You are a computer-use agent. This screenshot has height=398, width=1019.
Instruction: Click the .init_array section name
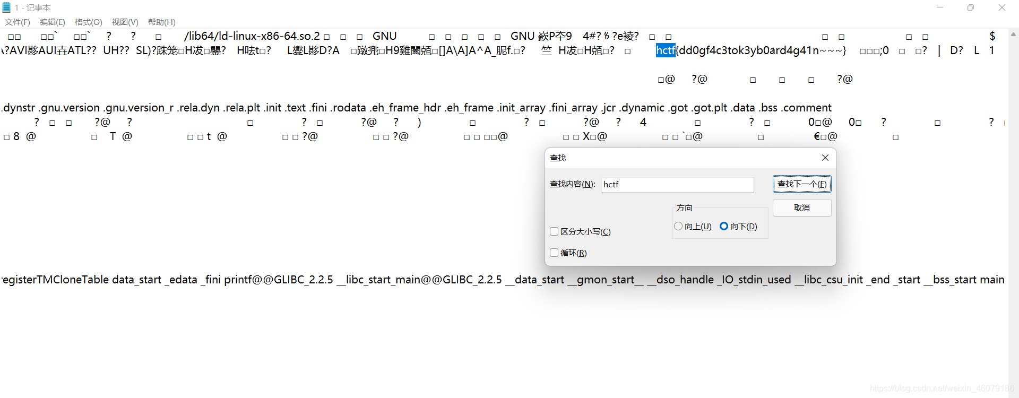point(521,108)
